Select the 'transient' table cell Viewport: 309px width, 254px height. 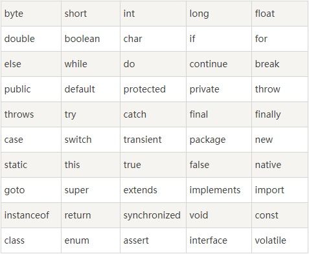tap(153, 140)
